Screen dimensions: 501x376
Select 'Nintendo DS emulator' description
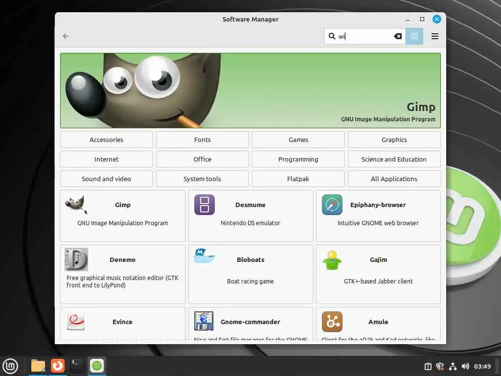pos(250,223)
